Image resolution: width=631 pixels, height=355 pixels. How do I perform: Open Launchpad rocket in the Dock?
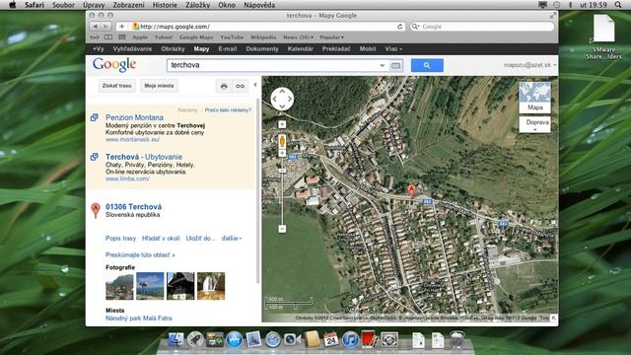pos(195,339)
